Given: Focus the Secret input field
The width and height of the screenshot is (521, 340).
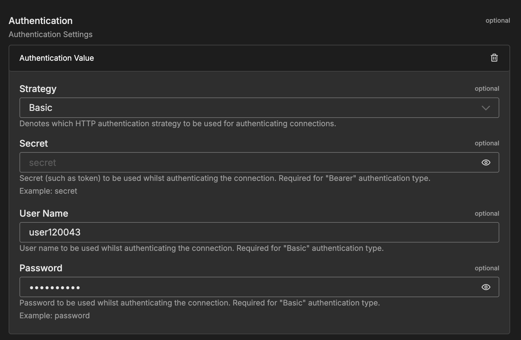Looking at the screenshot, I should [249, 163].
